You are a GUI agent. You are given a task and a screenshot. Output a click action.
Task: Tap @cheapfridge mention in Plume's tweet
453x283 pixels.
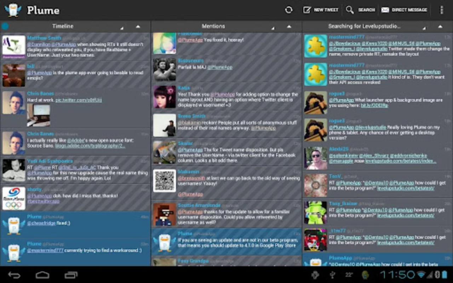(41, 223)
